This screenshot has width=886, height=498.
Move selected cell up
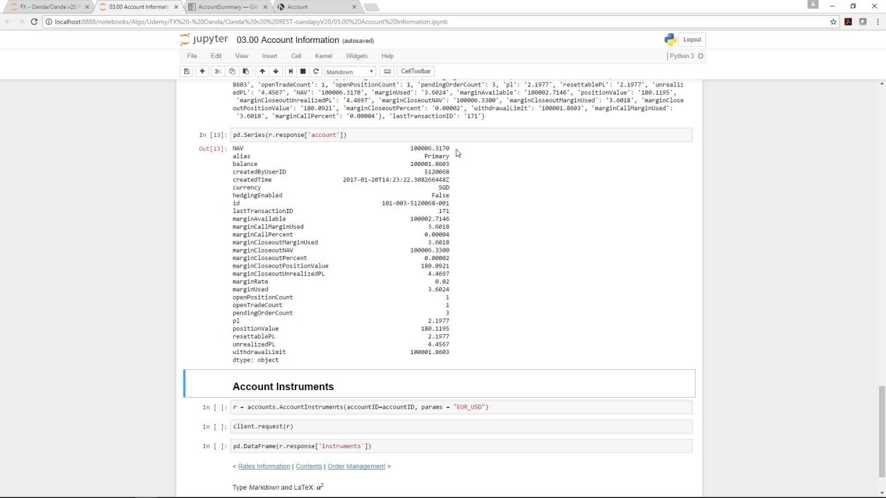262,71
